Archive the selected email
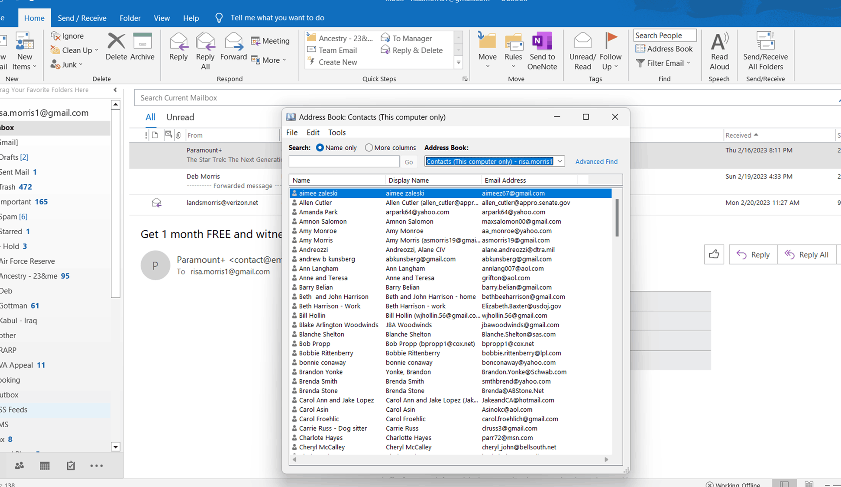The image size is (841, 487). (x=142, y=45)
